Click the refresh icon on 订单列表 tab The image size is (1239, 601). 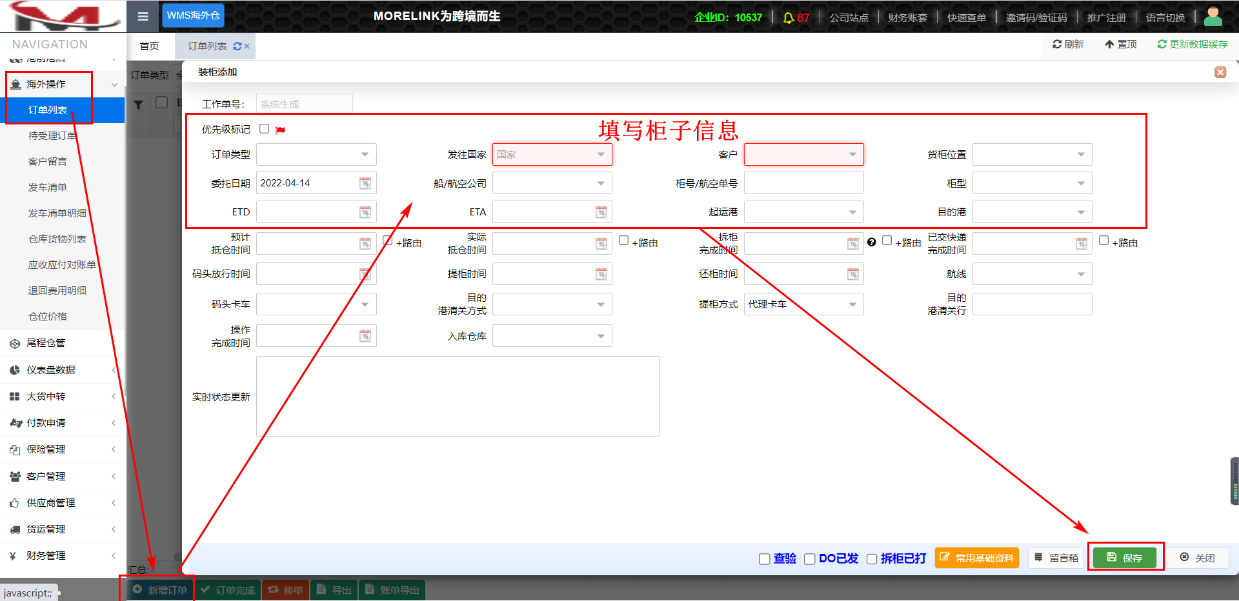coord(237,46)
